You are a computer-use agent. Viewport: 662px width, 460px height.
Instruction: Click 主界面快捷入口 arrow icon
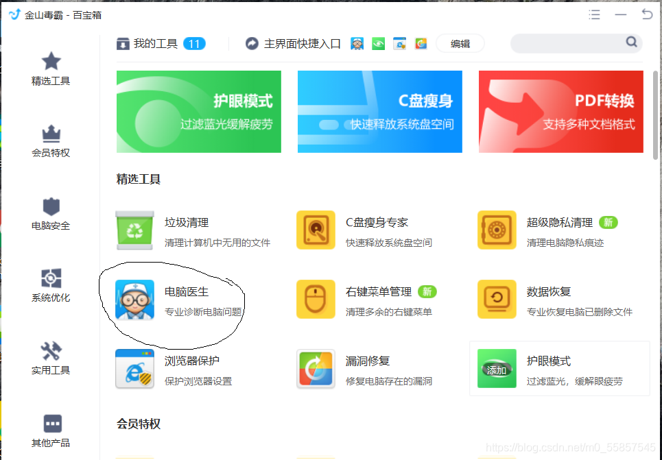click(x=252, y=43)
